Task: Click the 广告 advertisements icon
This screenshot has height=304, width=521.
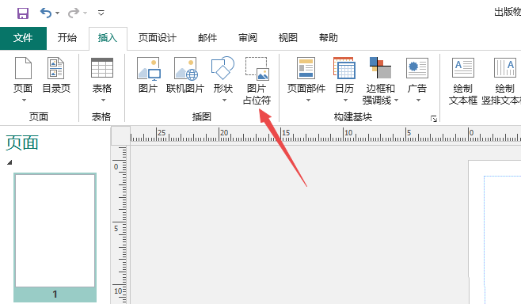Action: click(417, 68)
